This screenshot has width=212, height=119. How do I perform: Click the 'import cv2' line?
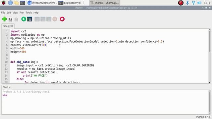(x=18, y=31)
